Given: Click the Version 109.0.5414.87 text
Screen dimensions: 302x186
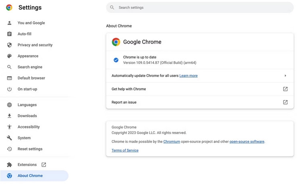Looking at the screenshot, I should (160, 63).
